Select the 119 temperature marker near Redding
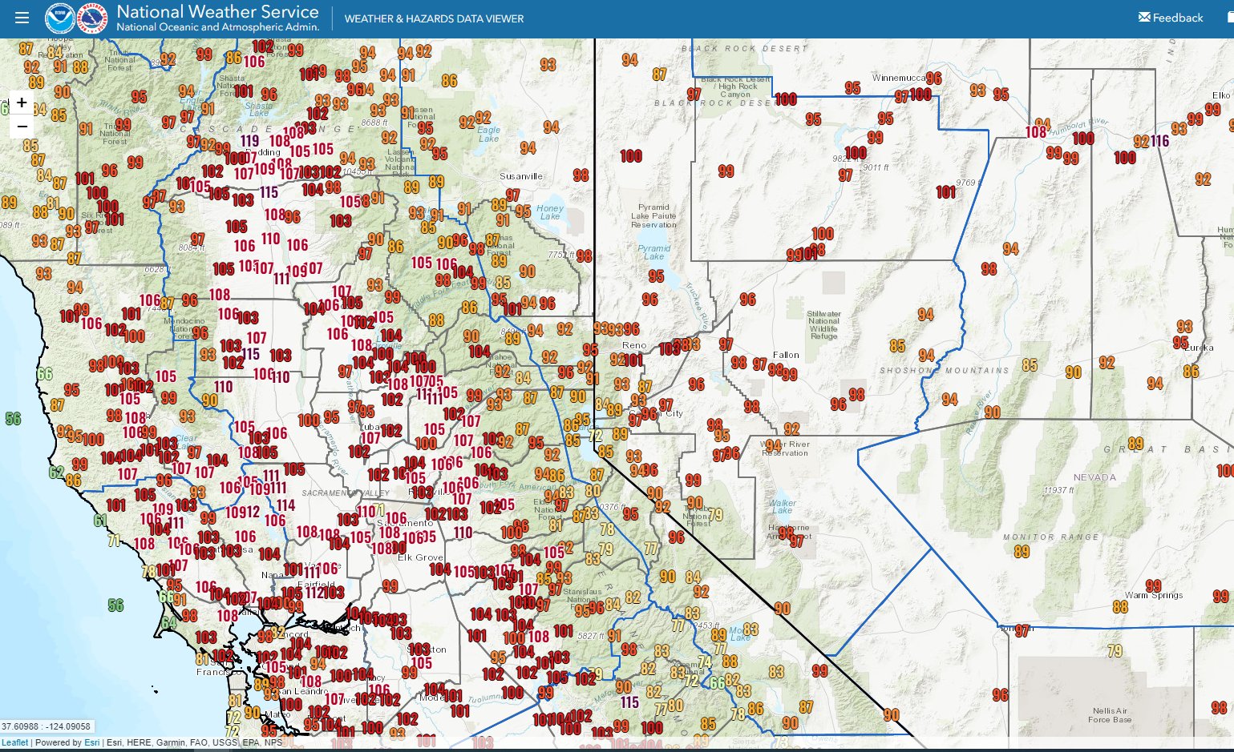This screenshot has height=752, width=1234. pyautogui.click(x=250, y=139)
